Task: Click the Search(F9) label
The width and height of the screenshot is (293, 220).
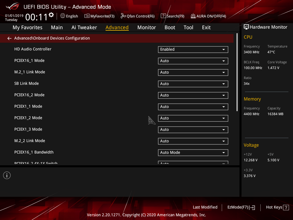Action: click(x=175, y=16)
